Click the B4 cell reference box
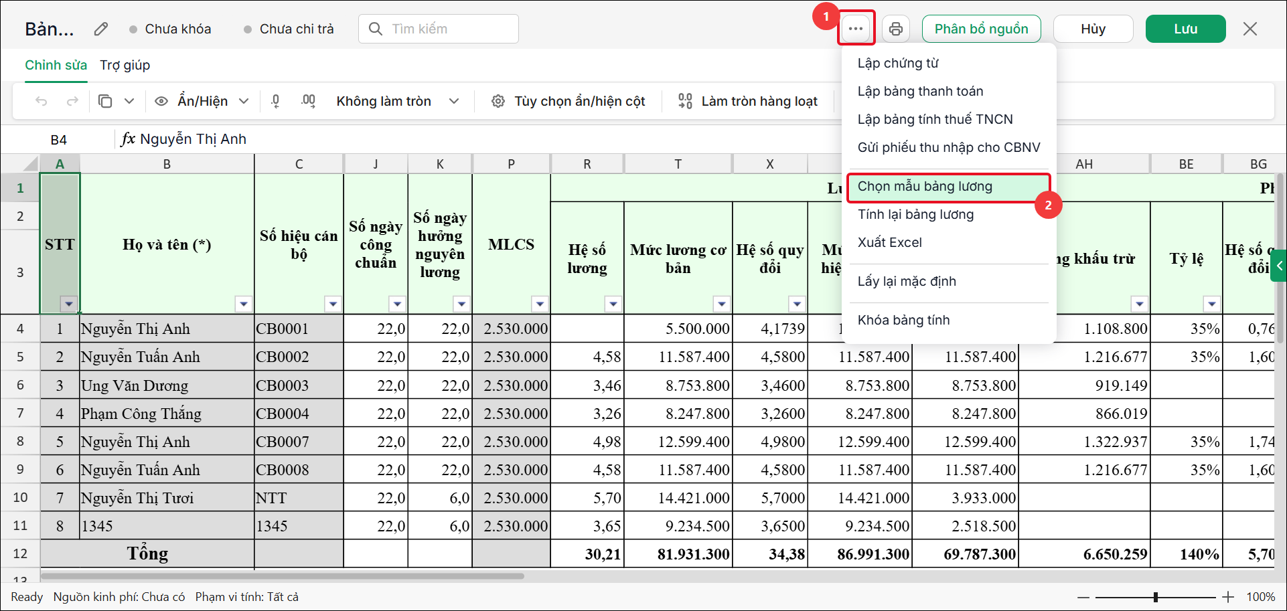The image size is (1287, 611). click(59, 139)
